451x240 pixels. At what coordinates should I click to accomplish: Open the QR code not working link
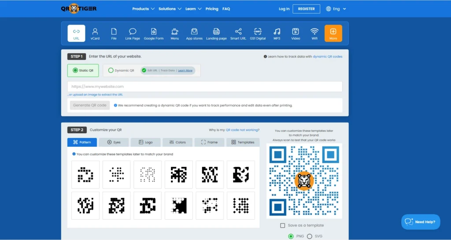pos(243,130)
